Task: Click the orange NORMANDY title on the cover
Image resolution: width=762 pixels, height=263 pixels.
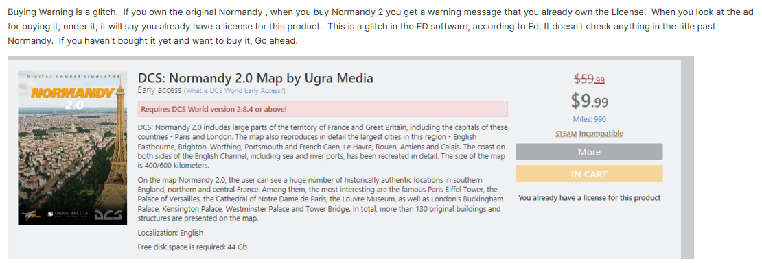Action: coord(72,92)
